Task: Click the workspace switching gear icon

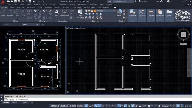Action: (x=149, y=106)
